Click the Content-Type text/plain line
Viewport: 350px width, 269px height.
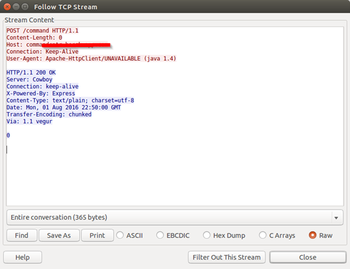pos(70,100)
